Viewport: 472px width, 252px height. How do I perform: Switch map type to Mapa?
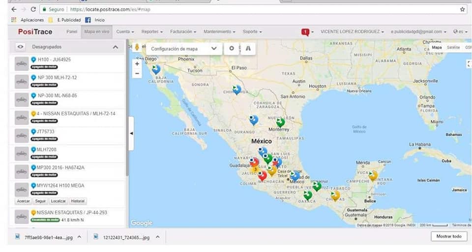pos(437,47)
